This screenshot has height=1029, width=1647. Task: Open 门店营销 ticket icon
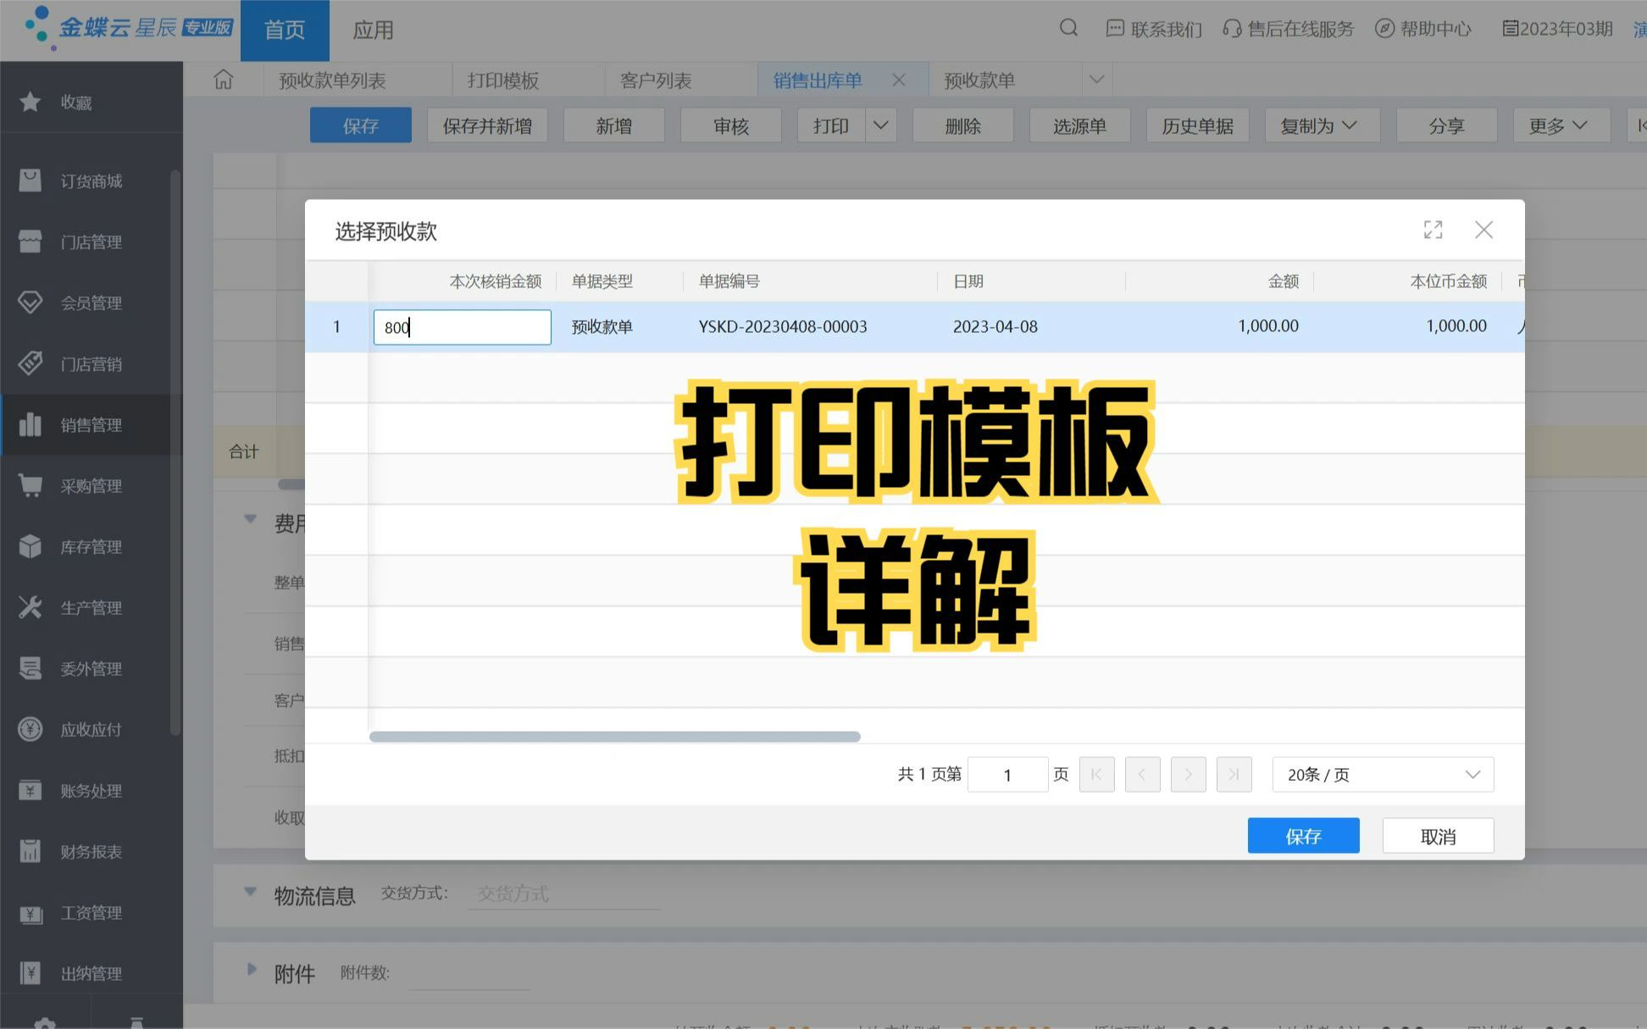[x=30, y=363]
